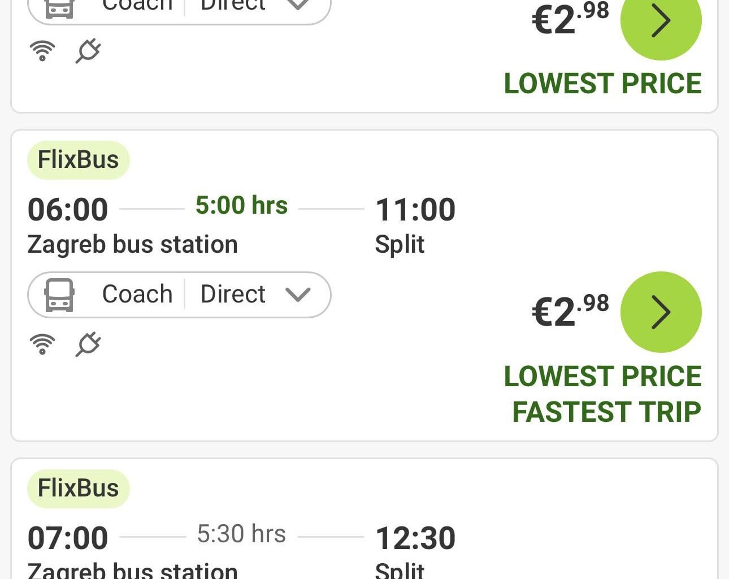This screenshot has height=579, width=729.
Task: Select Zagreb bus station on the 06:00 trip
Action: 132,244
